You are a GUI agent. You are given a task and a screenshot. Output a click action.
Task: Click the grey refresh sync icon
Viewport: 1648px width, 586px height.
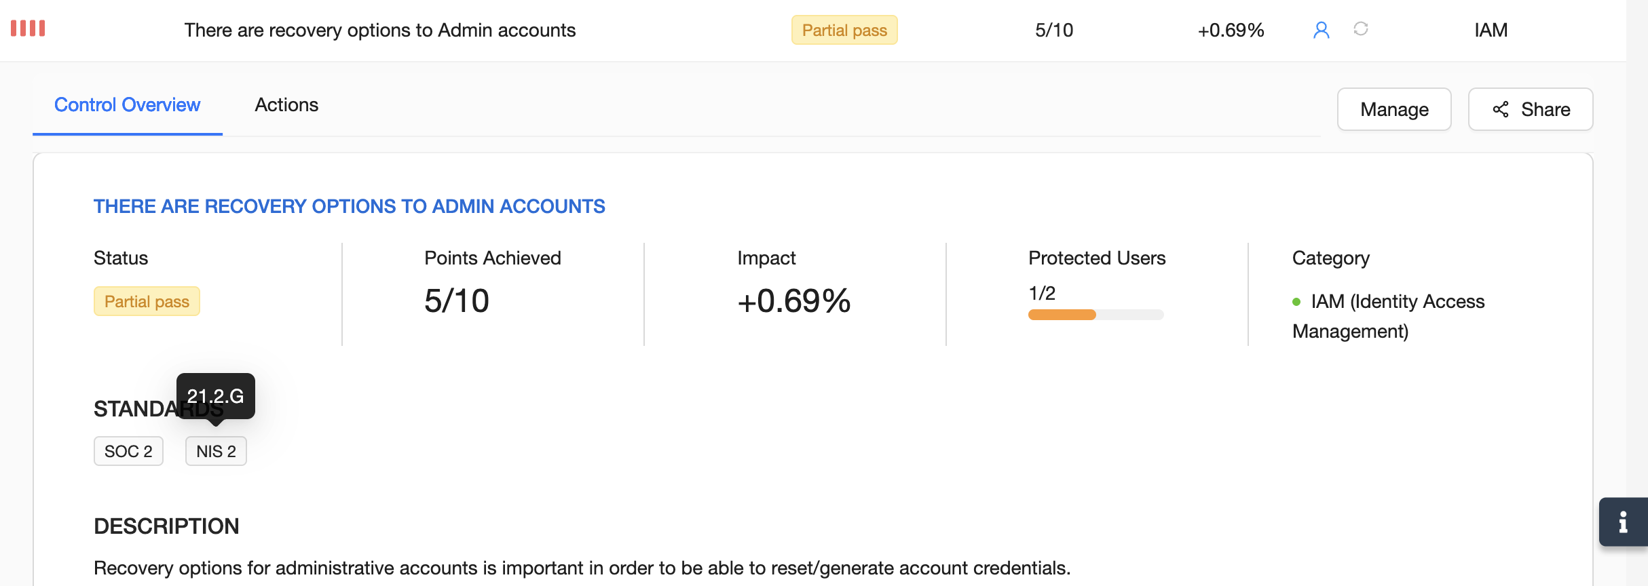point(1360,28)
